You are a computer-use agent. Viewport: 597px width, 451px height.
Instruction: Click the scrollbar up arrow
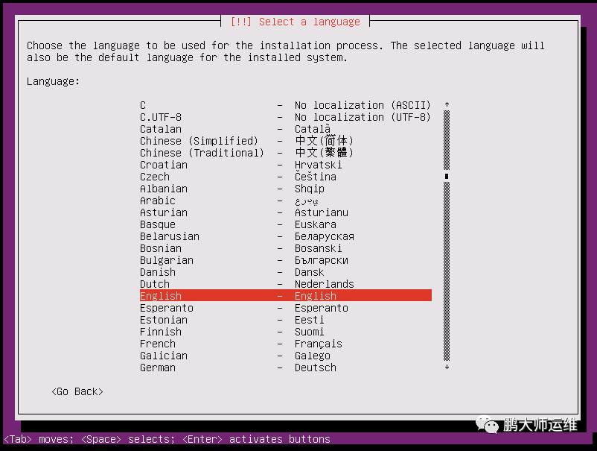pos(447,104)
